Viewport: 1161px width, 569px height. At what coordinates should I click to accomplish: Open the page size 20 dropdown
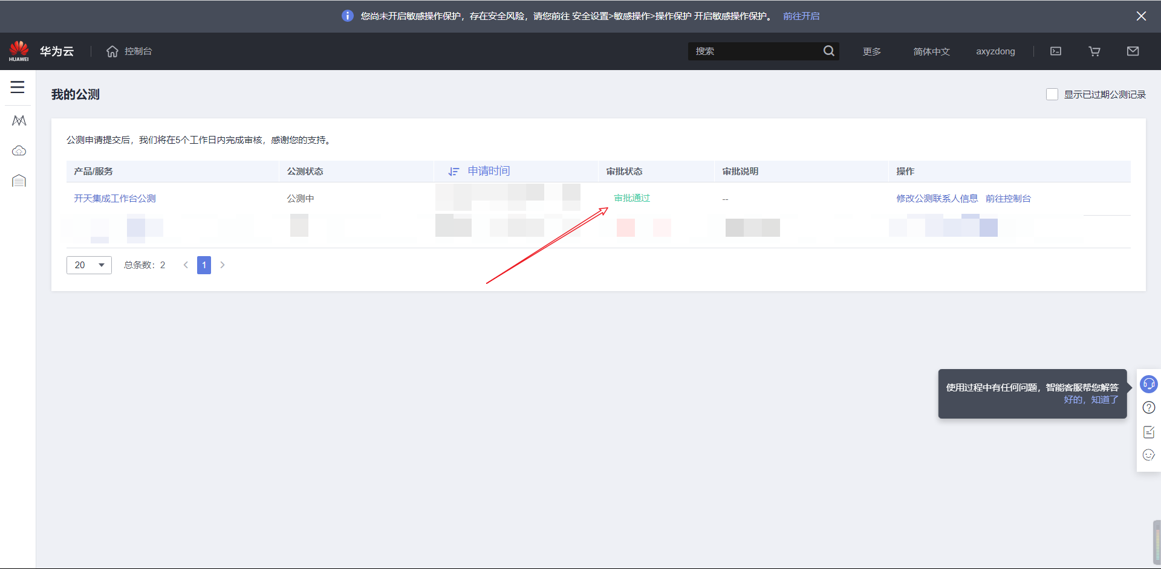[89, 265]
